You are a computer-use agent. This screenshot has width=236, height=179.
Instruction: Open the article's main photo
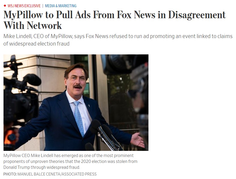(x=76, y=103)
